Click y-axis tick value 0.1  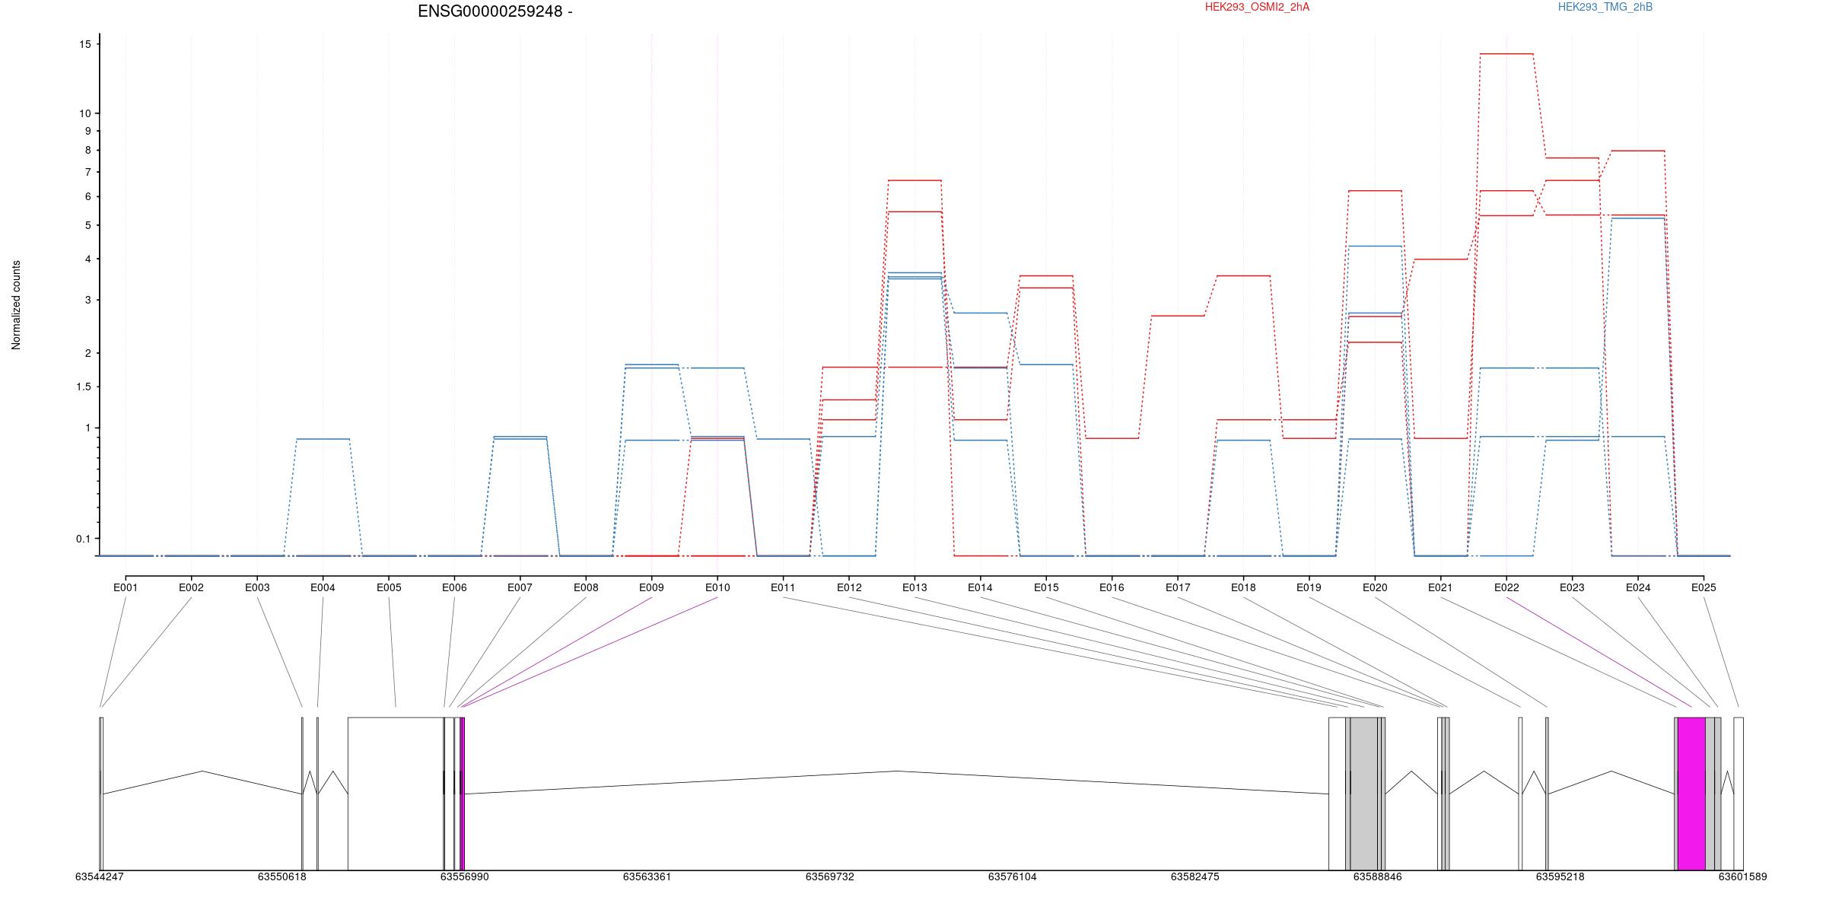pos(84,539)
